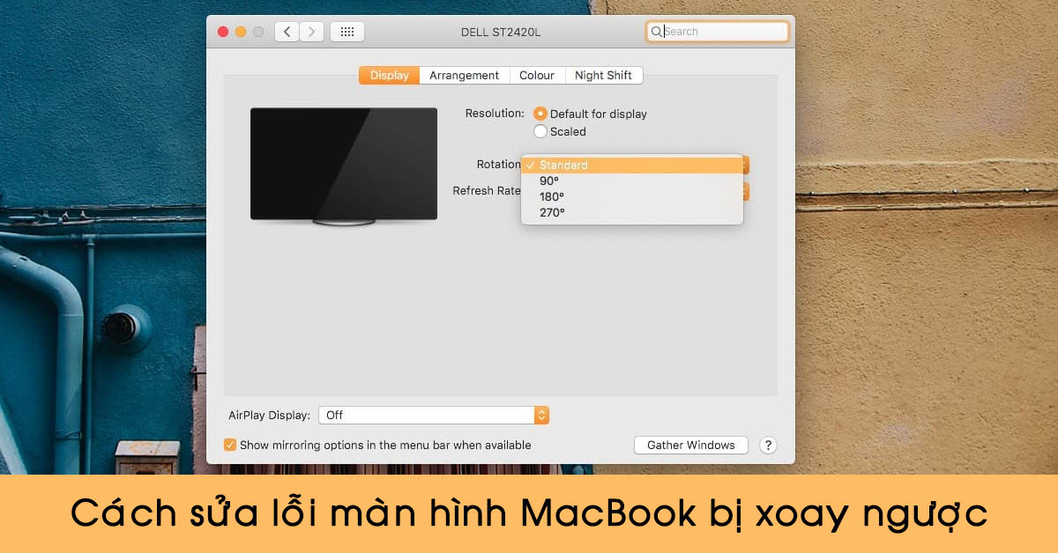Close the window with the red button
This screenshot has height=553, width=1058.
pos(223,32)
